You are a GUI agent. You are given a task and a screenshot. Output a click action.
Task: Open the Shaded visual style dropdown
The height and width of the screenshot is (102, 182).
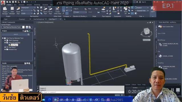click(x=142, y=8)
